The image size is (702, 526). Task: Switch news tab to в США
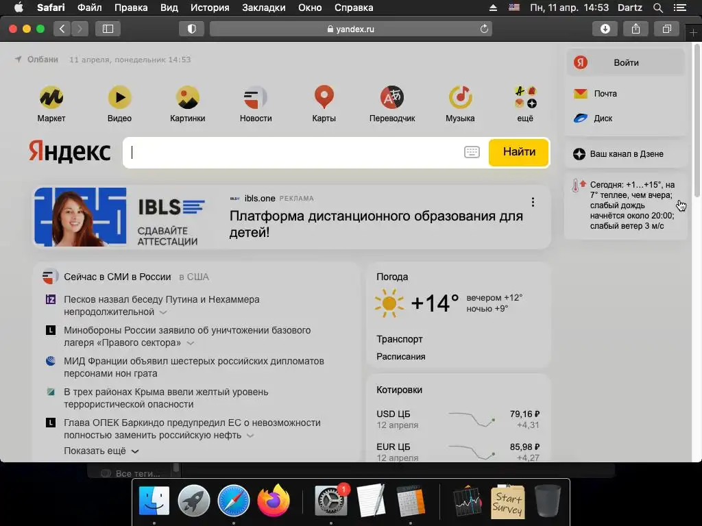click(x=194, y=277)
